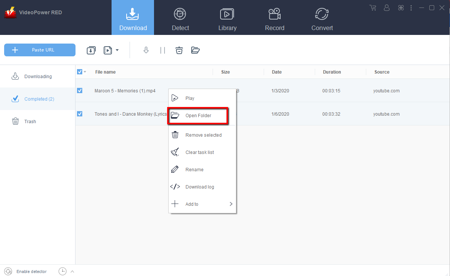The image size is (450, 276).
Task: Choose Open Folder from context menu
Action: [x=198, y=116]
